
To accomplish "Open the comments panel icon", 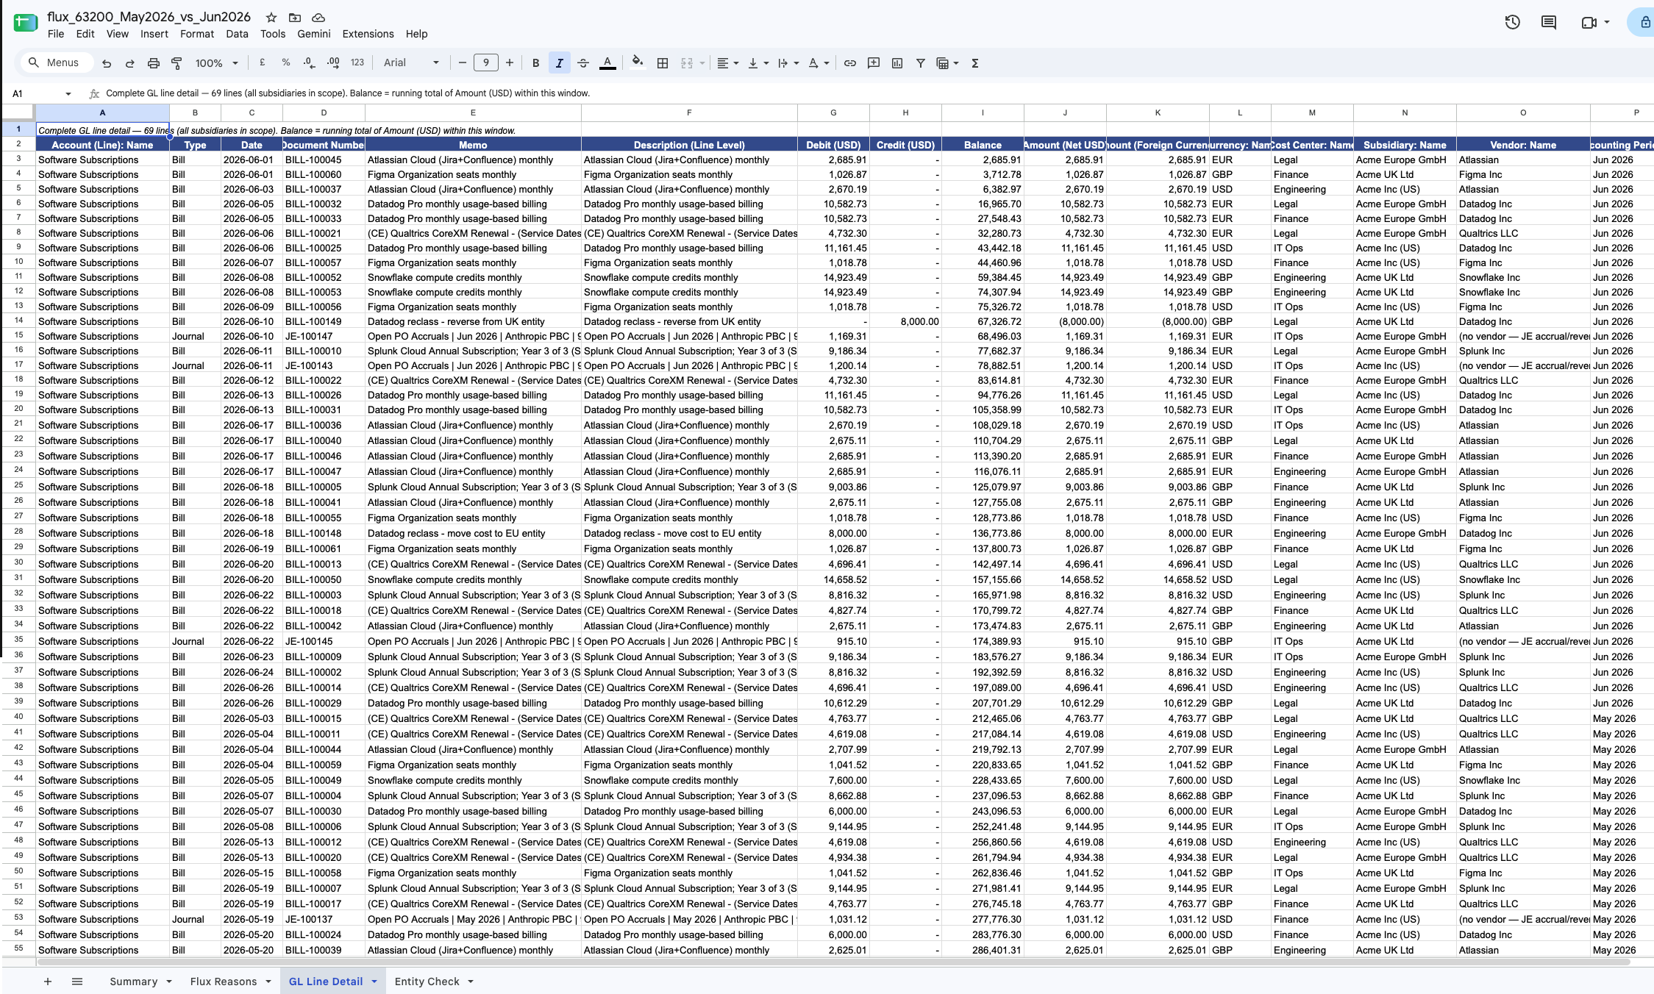I will click(x=1549, y=22).
